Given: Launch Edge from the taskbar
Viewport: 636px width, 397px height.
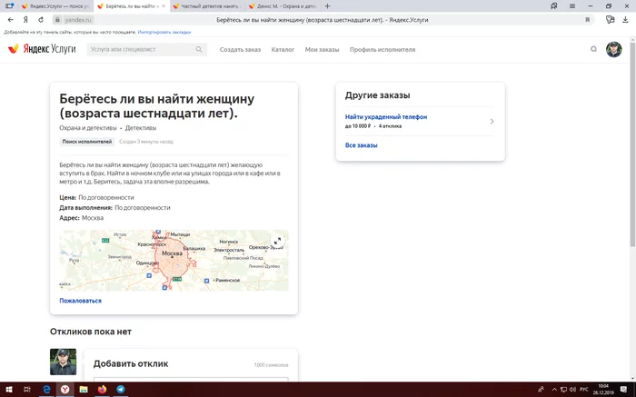Looking at the screenshot, I should [x=46, y=390].
